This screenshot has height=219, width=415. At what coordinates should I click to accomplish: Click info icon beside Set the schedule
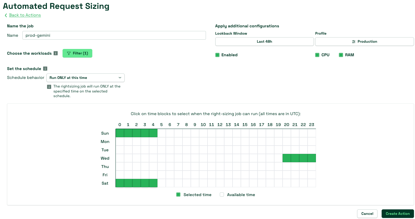coord(45,69)
